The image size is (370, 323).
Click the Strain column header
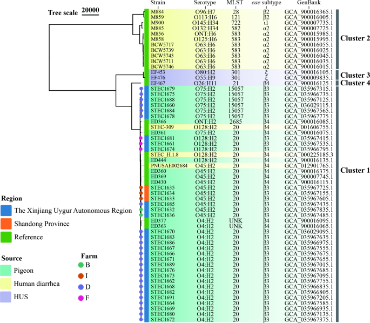[x=158, y=3]
